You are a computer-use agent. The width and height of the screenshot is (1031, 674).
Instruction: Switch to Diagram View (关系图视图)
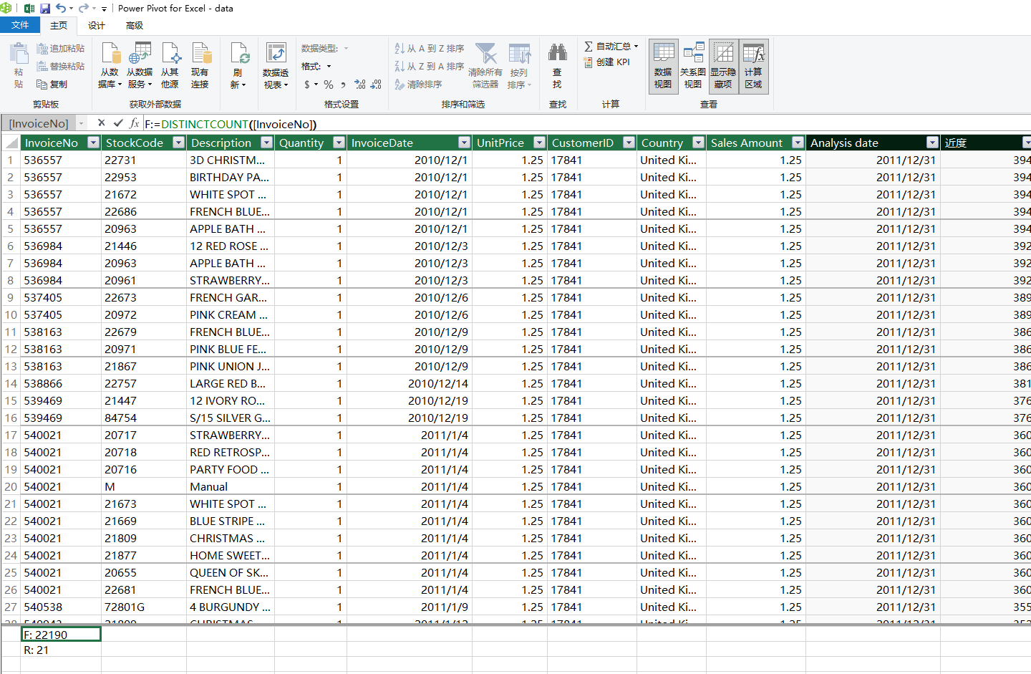point(692,65)
